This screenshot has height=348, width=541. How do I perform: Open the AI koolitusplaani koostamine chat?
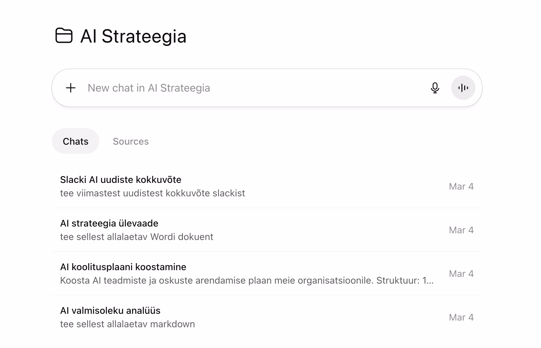click(x=123, y=267)
